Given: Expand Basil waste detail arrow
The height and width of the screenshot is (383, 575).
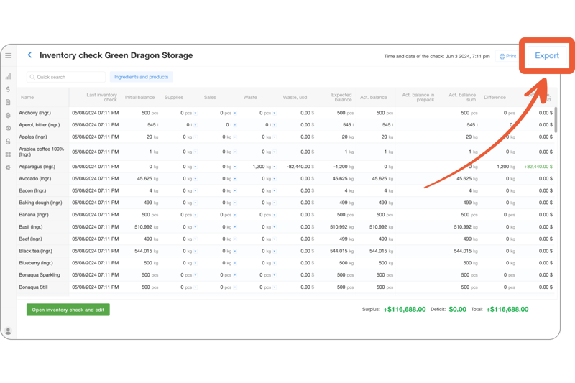Looking at the screenshot, I should 275,227.
